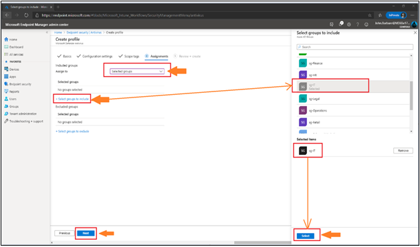Image resolution: width=420 pixels, height=247 pixels.
Task: Add this page to favorites star
Action: 370,15
